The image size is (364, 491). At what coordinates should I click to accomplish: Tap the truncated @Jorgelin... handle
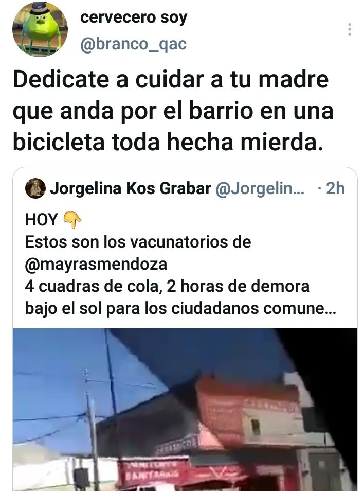click(260, 188)
